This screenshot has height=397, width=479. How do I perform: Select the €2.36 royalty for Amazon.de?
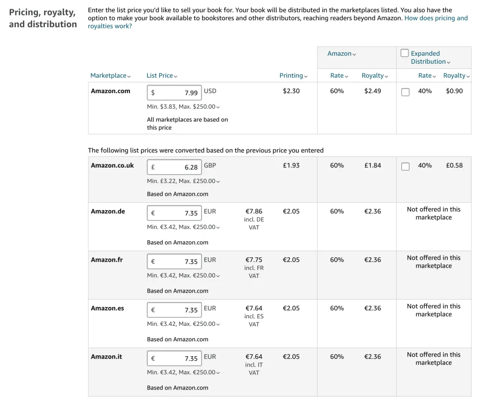[373, 211]
